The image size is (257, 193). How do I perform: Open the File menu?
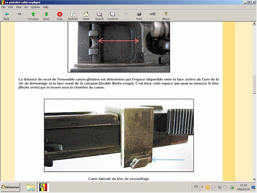point(3,7)
